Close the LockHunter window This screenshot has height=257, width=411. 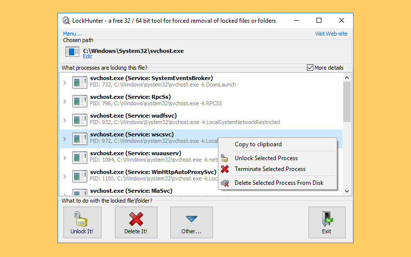(x=342, y=20)
